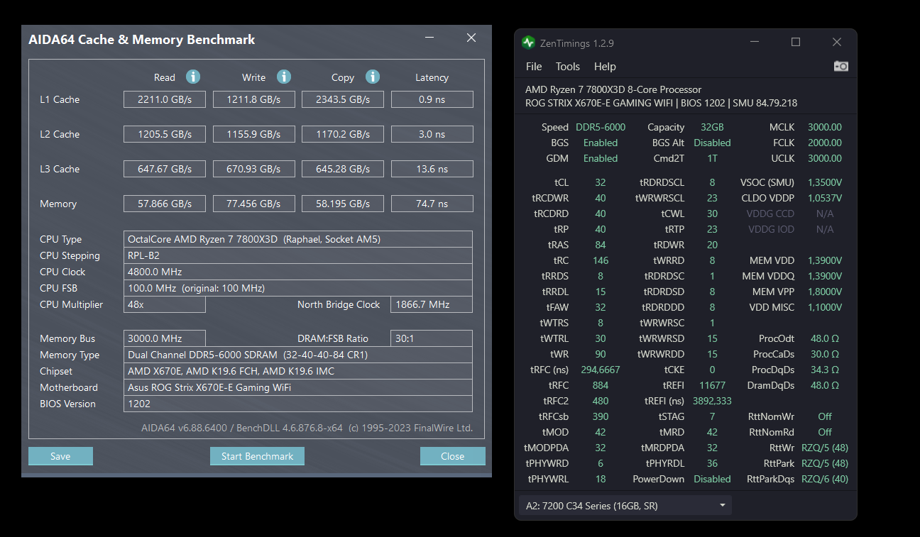Open the Help menu in ZenTimings
This screenshot has height=537, width=920.
point(605,67)
